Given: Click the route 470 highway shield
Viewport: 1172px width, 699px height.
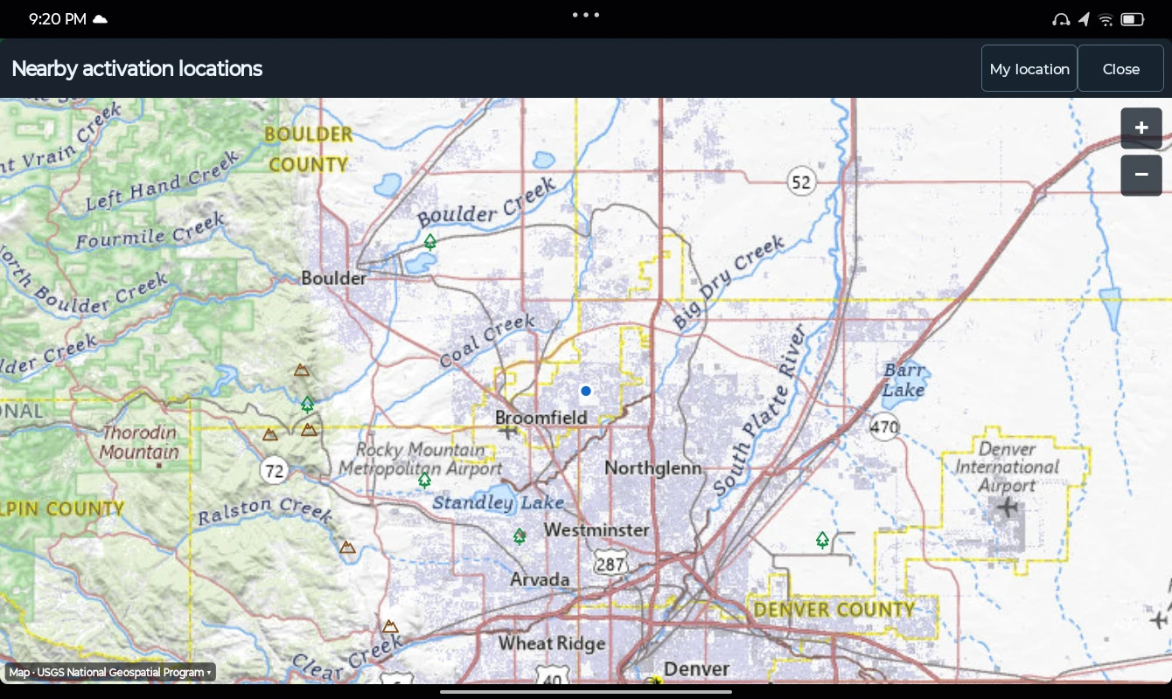Looking at the screenshot, I should click(x=884, y=427).
